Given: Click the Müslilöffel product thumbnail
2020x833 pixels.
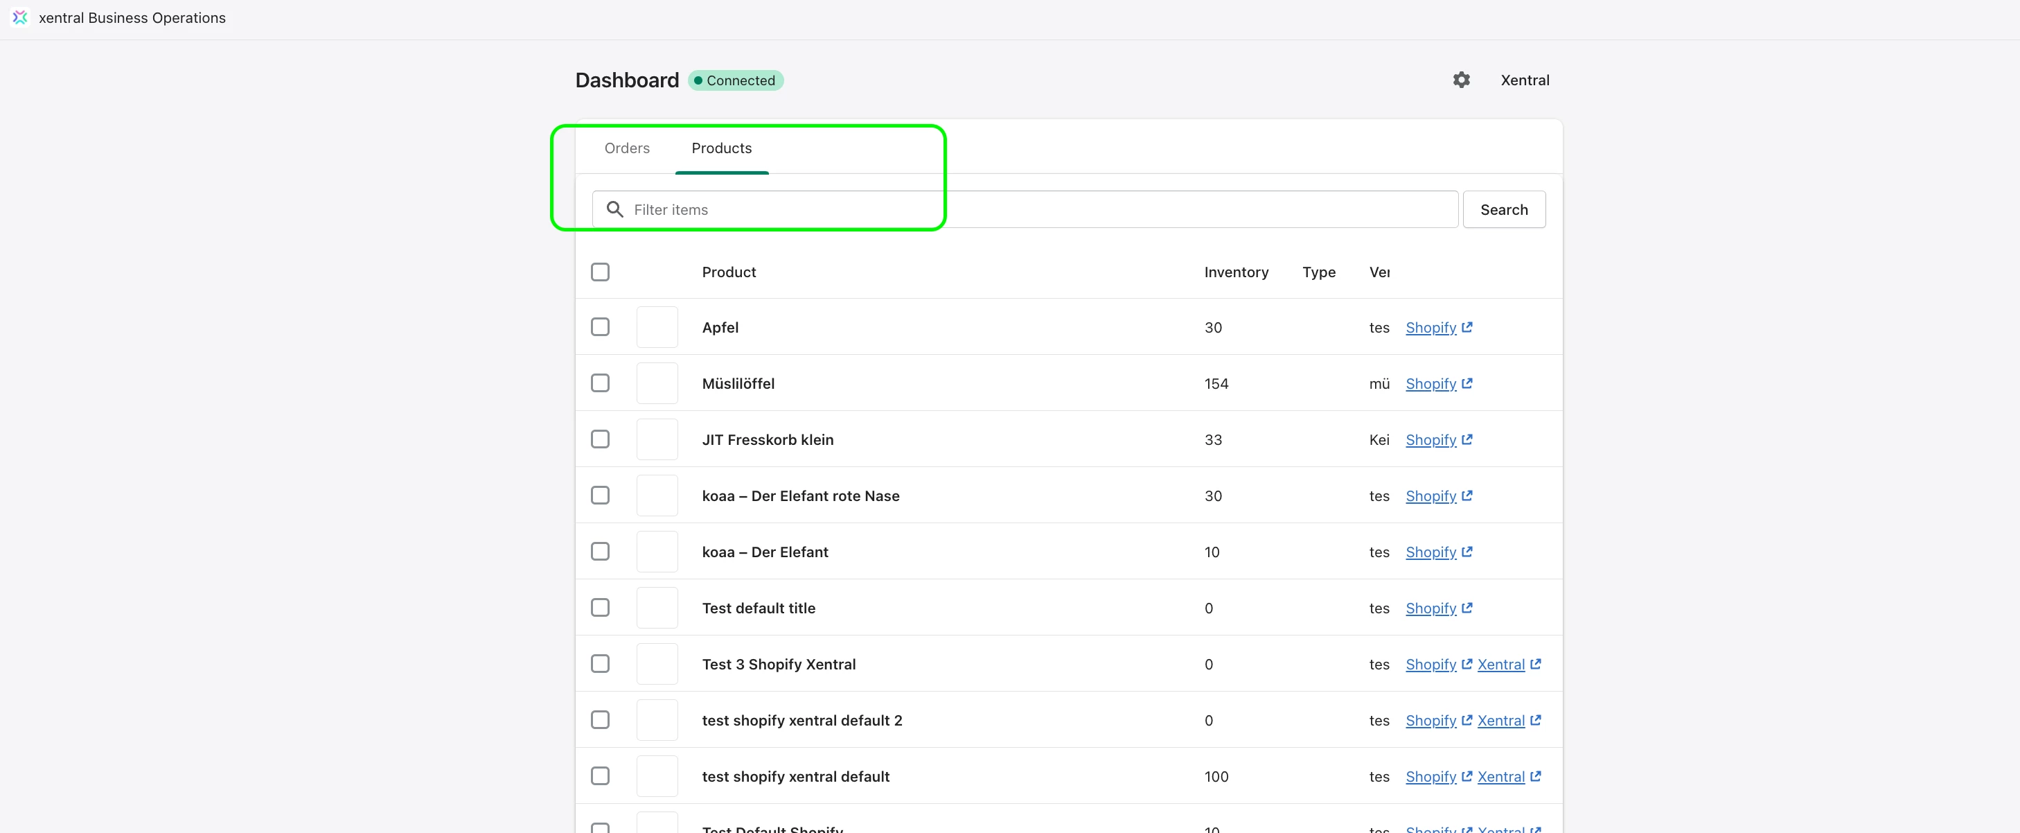Looking at the screenshot, I should click(657, 383).
